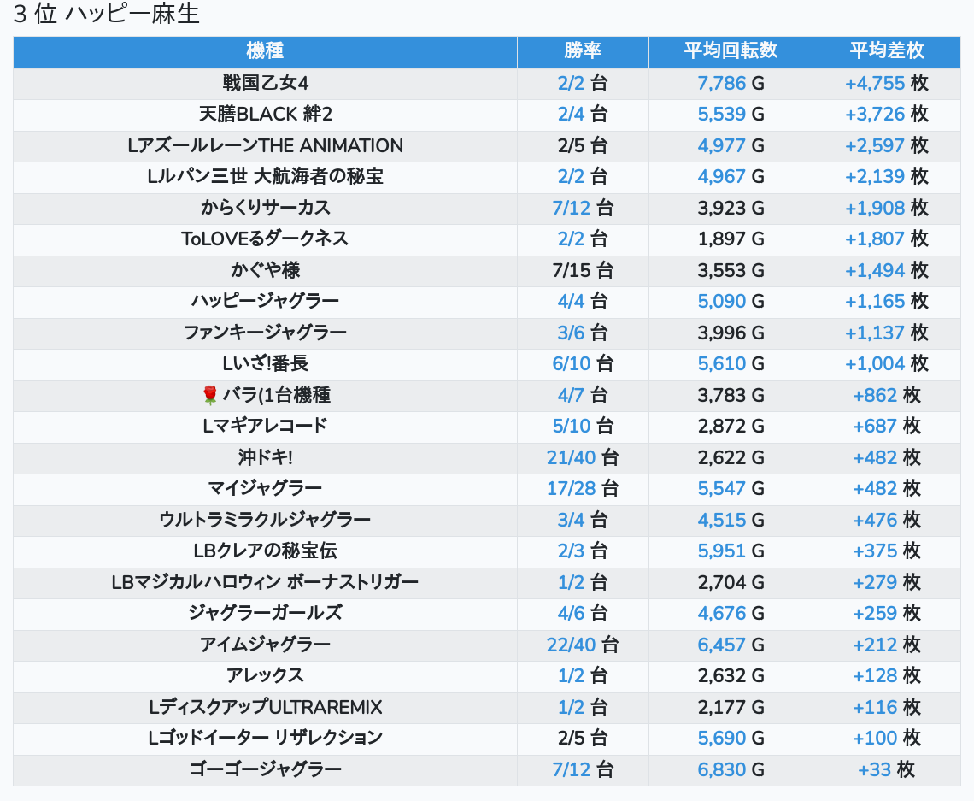
Task: Sort by the 勝率 column header
Action: pos(583,51)
